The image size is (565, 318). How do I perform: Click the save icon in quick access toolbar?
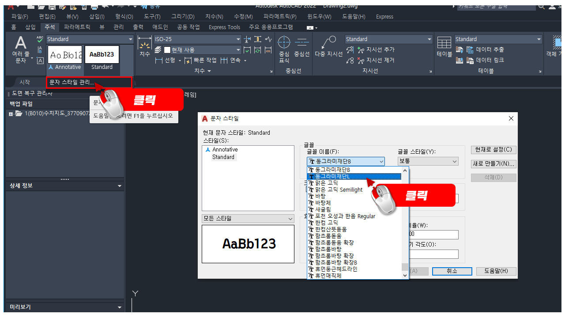click(52, 7)
